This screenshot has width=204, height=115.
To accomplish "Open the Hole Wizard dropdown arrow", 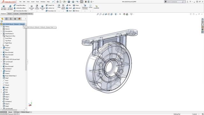I will (37, 11).
